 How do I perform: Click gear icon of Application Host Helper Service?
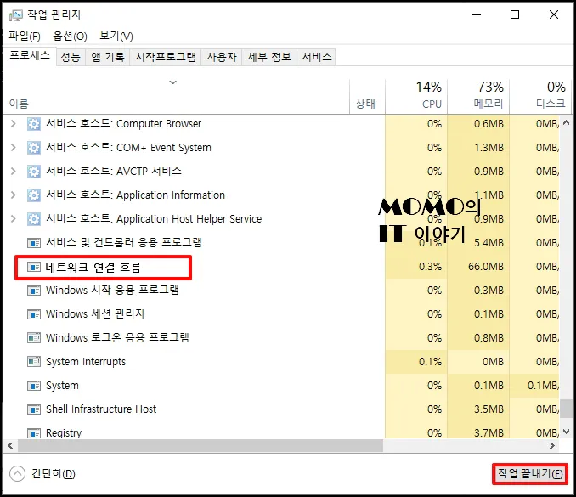click(34, 219)
